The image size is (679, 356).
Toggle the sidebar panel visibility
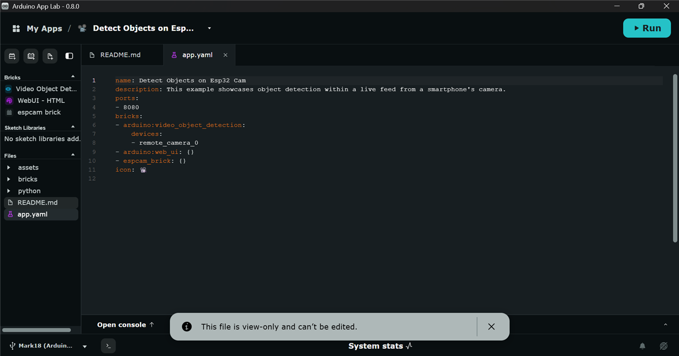[69, 56]
